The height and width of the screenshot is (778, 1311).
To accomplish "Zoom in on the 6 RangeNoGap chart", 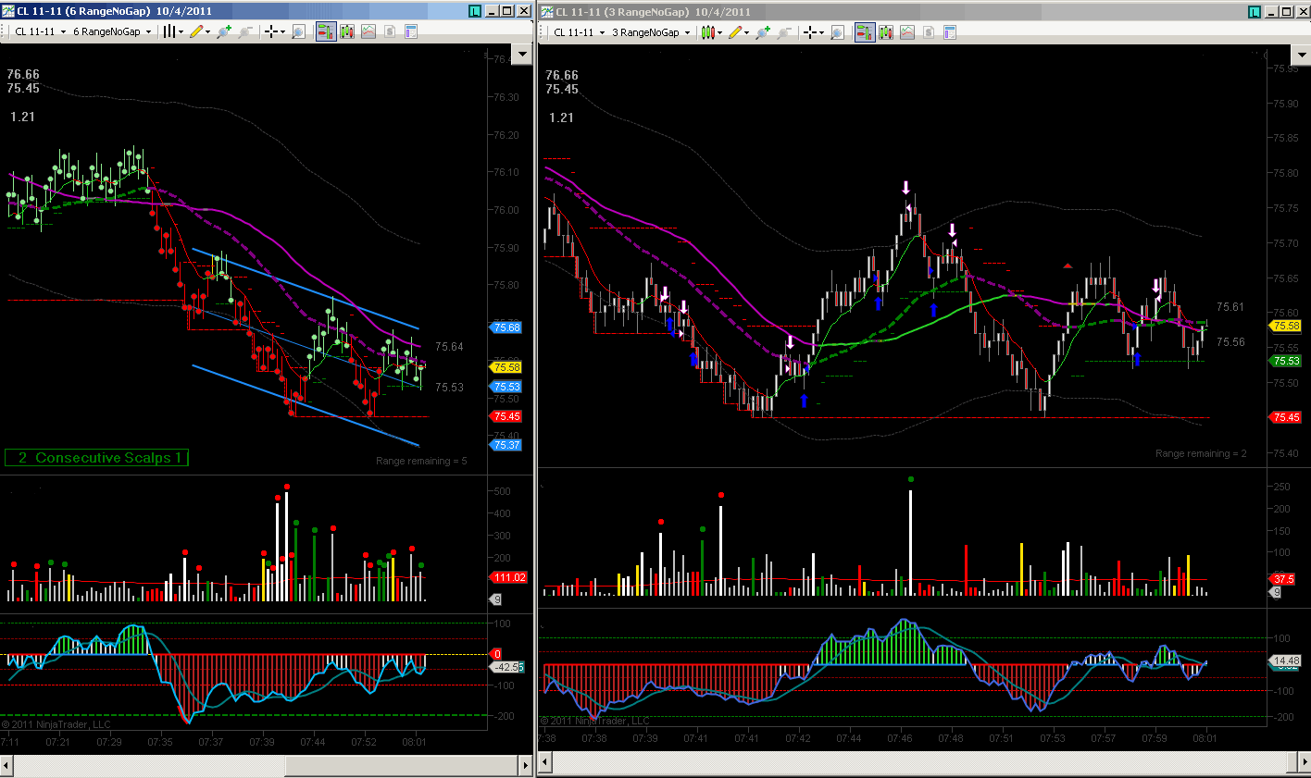I will click(x=222, y=31).
